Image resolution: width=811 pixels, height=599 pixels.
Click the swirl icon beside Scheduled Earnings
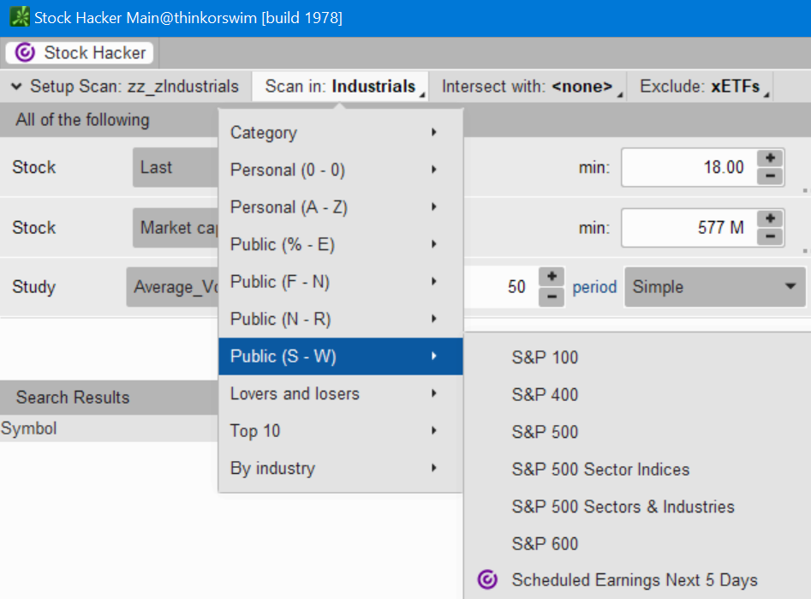(x=487, y=580)
